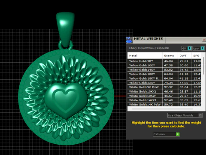The width and height of the screenshot is (206, 155).
Task: Click the metal list vertical scrollbar
Action: [203, 65]
